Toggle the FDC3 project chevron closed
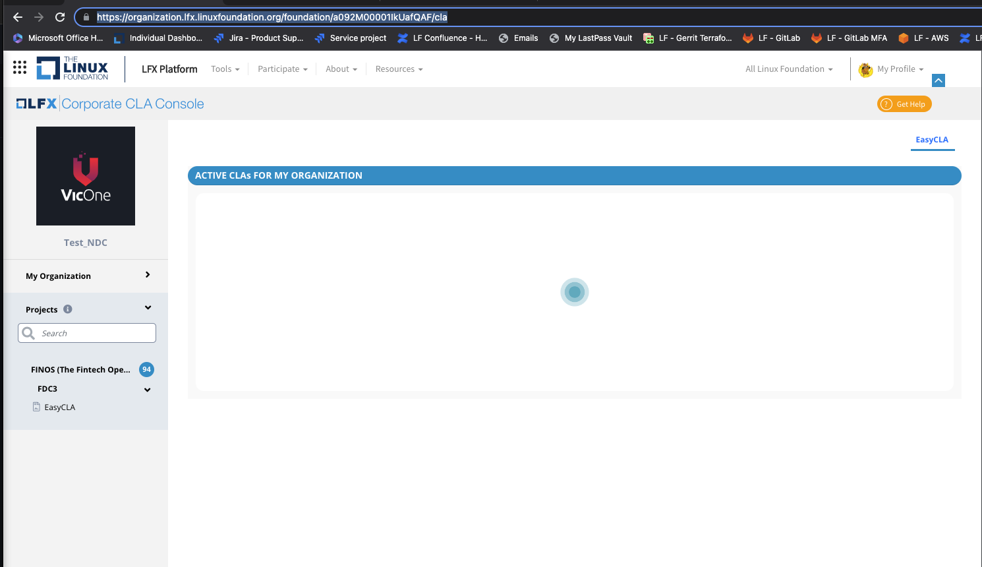Screen dimensions: 982x567 pyautogui.click(x=147, y=390)
